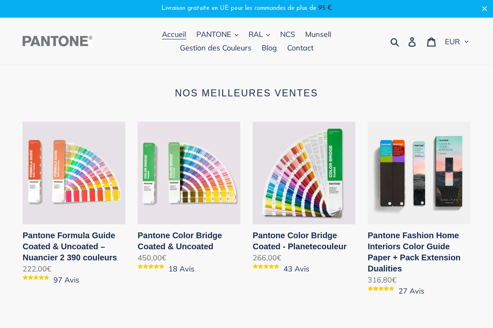Click the Contact navigation link
This screenshot has height=328, width=493.
point(300,48)
